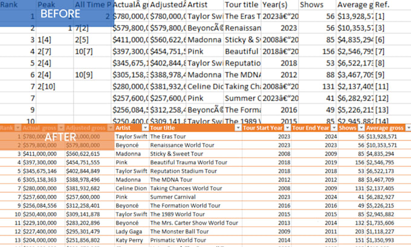Open the Tour Start Year filter dropdown
Screen dimensions: 411x247
288,128
